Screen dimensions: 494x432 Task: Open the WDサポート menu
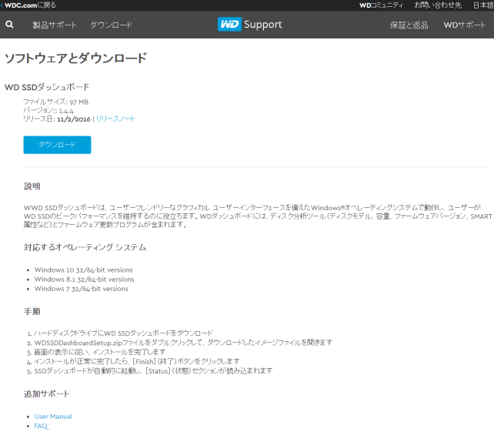click(x=465, y=25)
